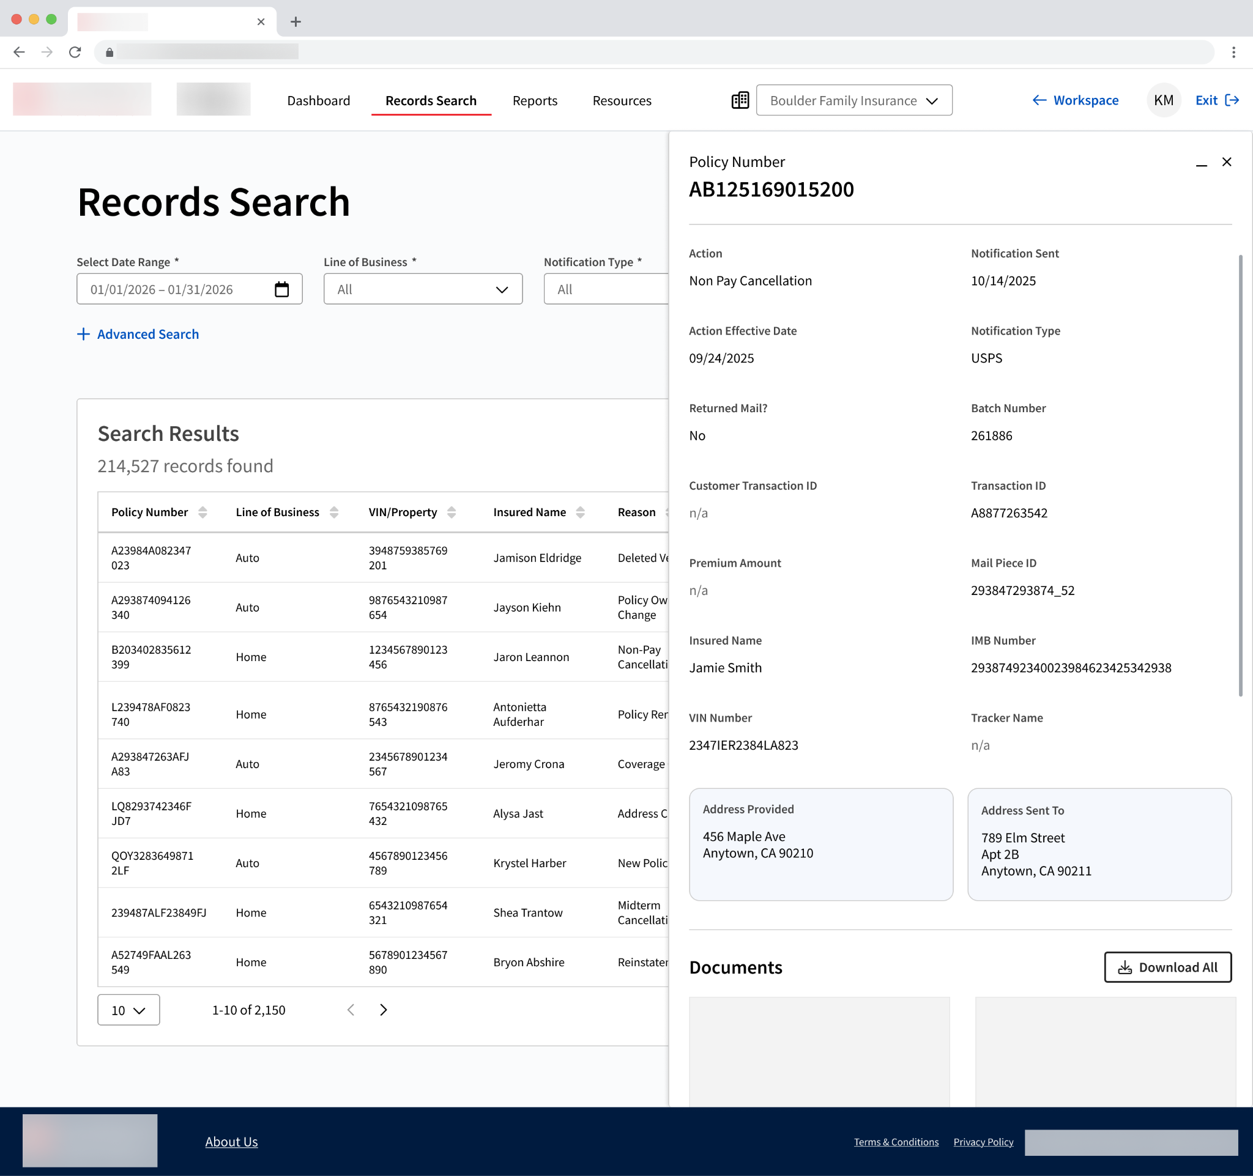Click the Exit link
The width and height of the screenshot is (1253, 1176).
1217,100
